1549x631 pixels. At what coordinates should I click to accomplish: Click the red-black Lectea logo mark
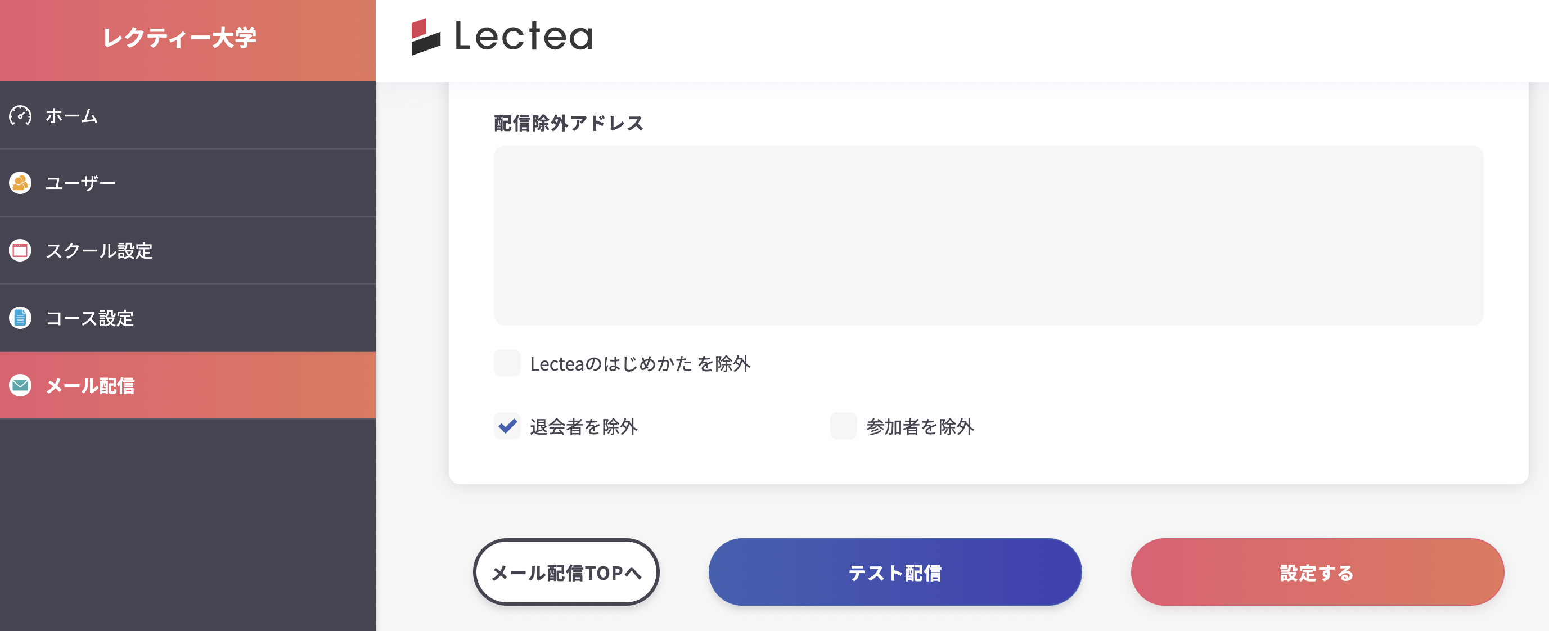[x=425, y=37]
